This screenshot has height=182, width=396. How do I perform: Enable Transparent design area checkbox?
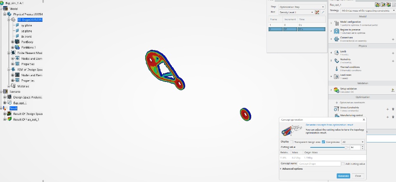pyautogui.click(x=292, y=142)
